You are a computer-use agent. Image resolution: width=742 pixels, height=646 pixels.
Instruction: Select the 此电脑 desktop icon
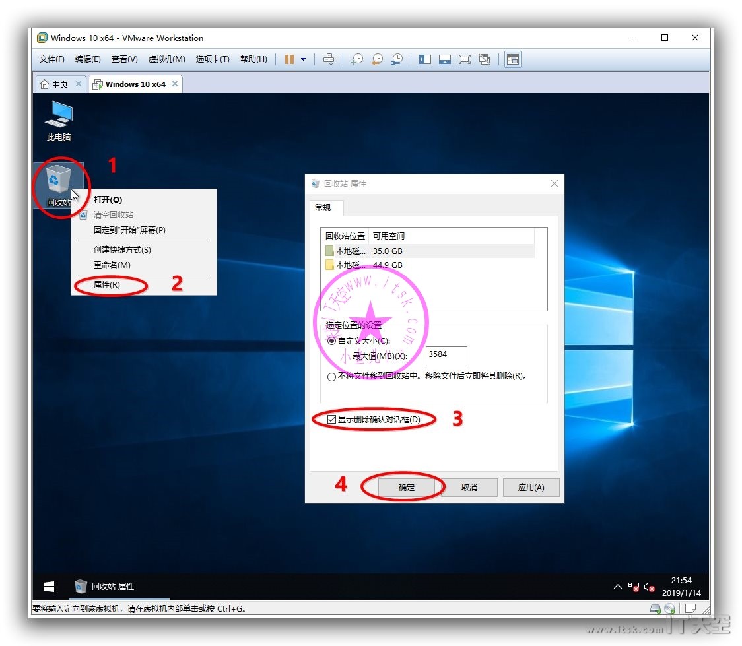coord(59,121)
